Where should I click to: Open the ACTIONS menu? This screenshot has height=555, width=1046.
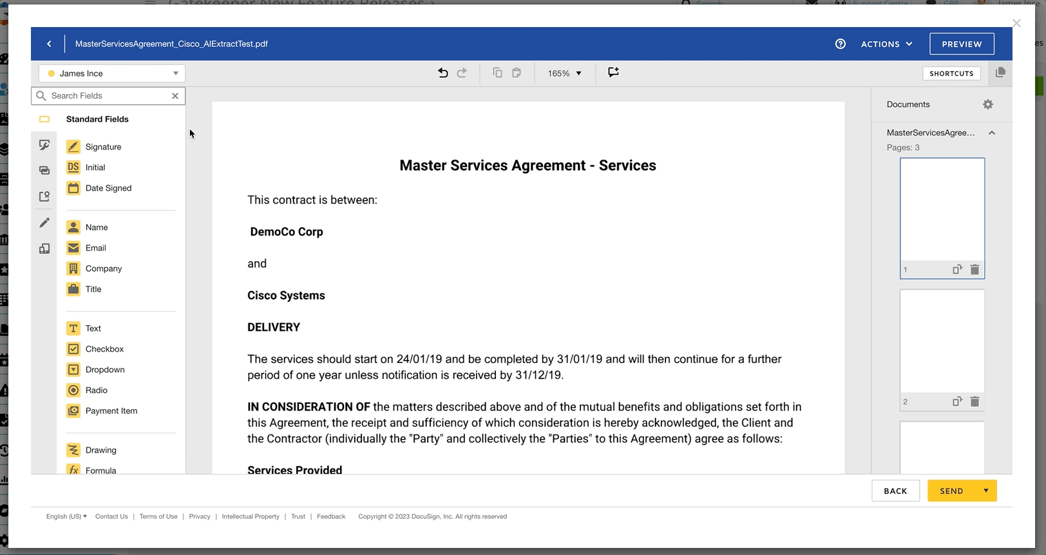pos(887,44)
